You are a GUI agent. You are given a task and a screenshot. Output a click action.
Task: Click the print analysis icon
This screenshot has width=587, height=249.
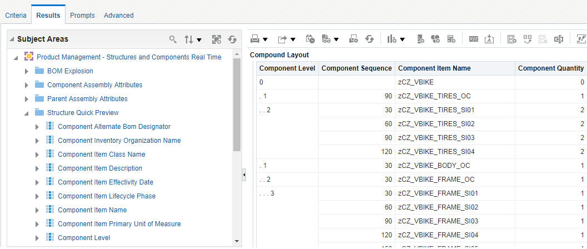[x=255, y=39]
